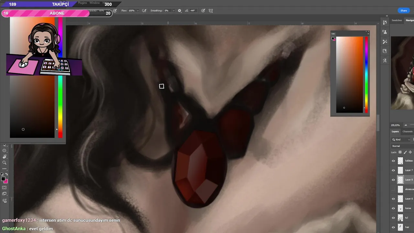Image resolution: width=414 pixels, height=233 pixels.
Task: Open the clipboard-like panel icon in dock
Action: click(x=385, y=51)
